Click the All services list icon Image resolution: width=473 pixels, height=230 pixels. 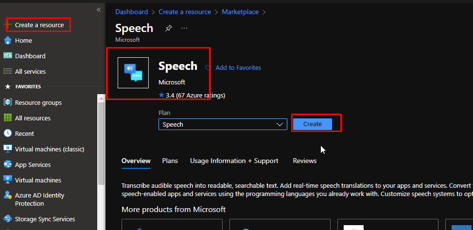pyautogui.click(x=7, y=71)
